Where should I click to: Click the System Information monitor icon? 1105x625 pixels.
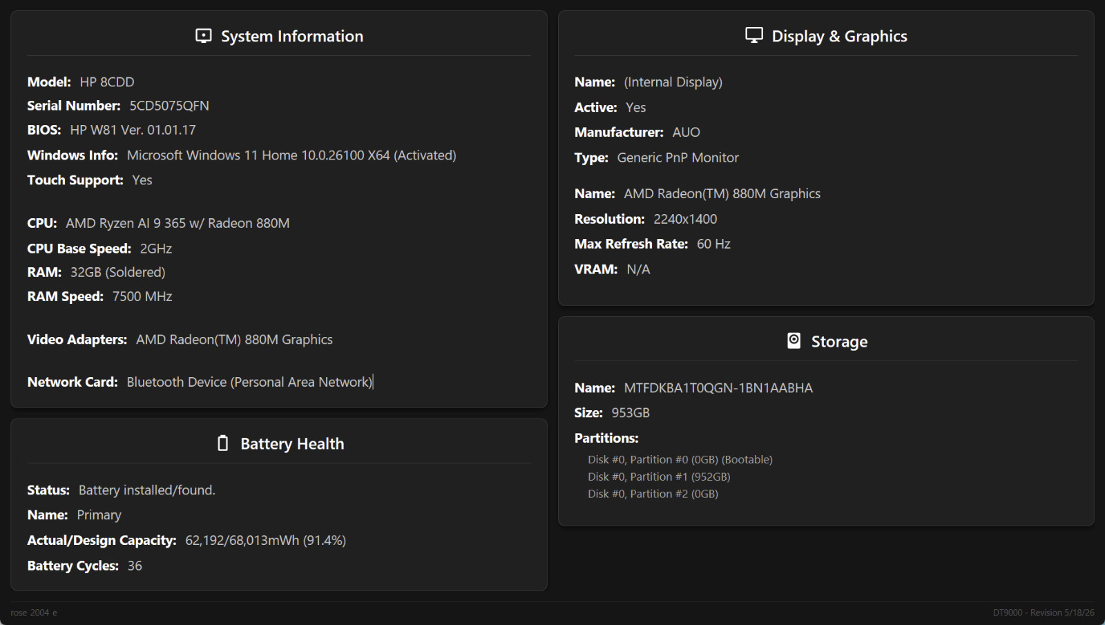pyautogui.click(x=204, y=36)
